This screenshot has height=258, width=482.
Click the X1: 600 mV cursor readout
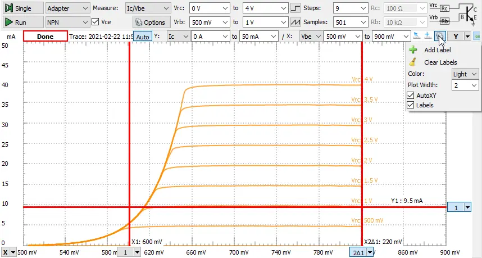click(147, 242)
